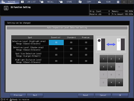This screenshot has height=101, width=134.
Task: Open the SCAN tab
Action: coord(106,2)
